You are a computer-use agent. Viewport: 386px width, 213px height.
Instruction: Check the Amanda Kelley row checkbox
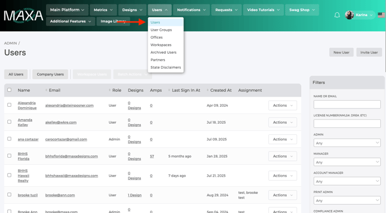[x=10, y=122]
